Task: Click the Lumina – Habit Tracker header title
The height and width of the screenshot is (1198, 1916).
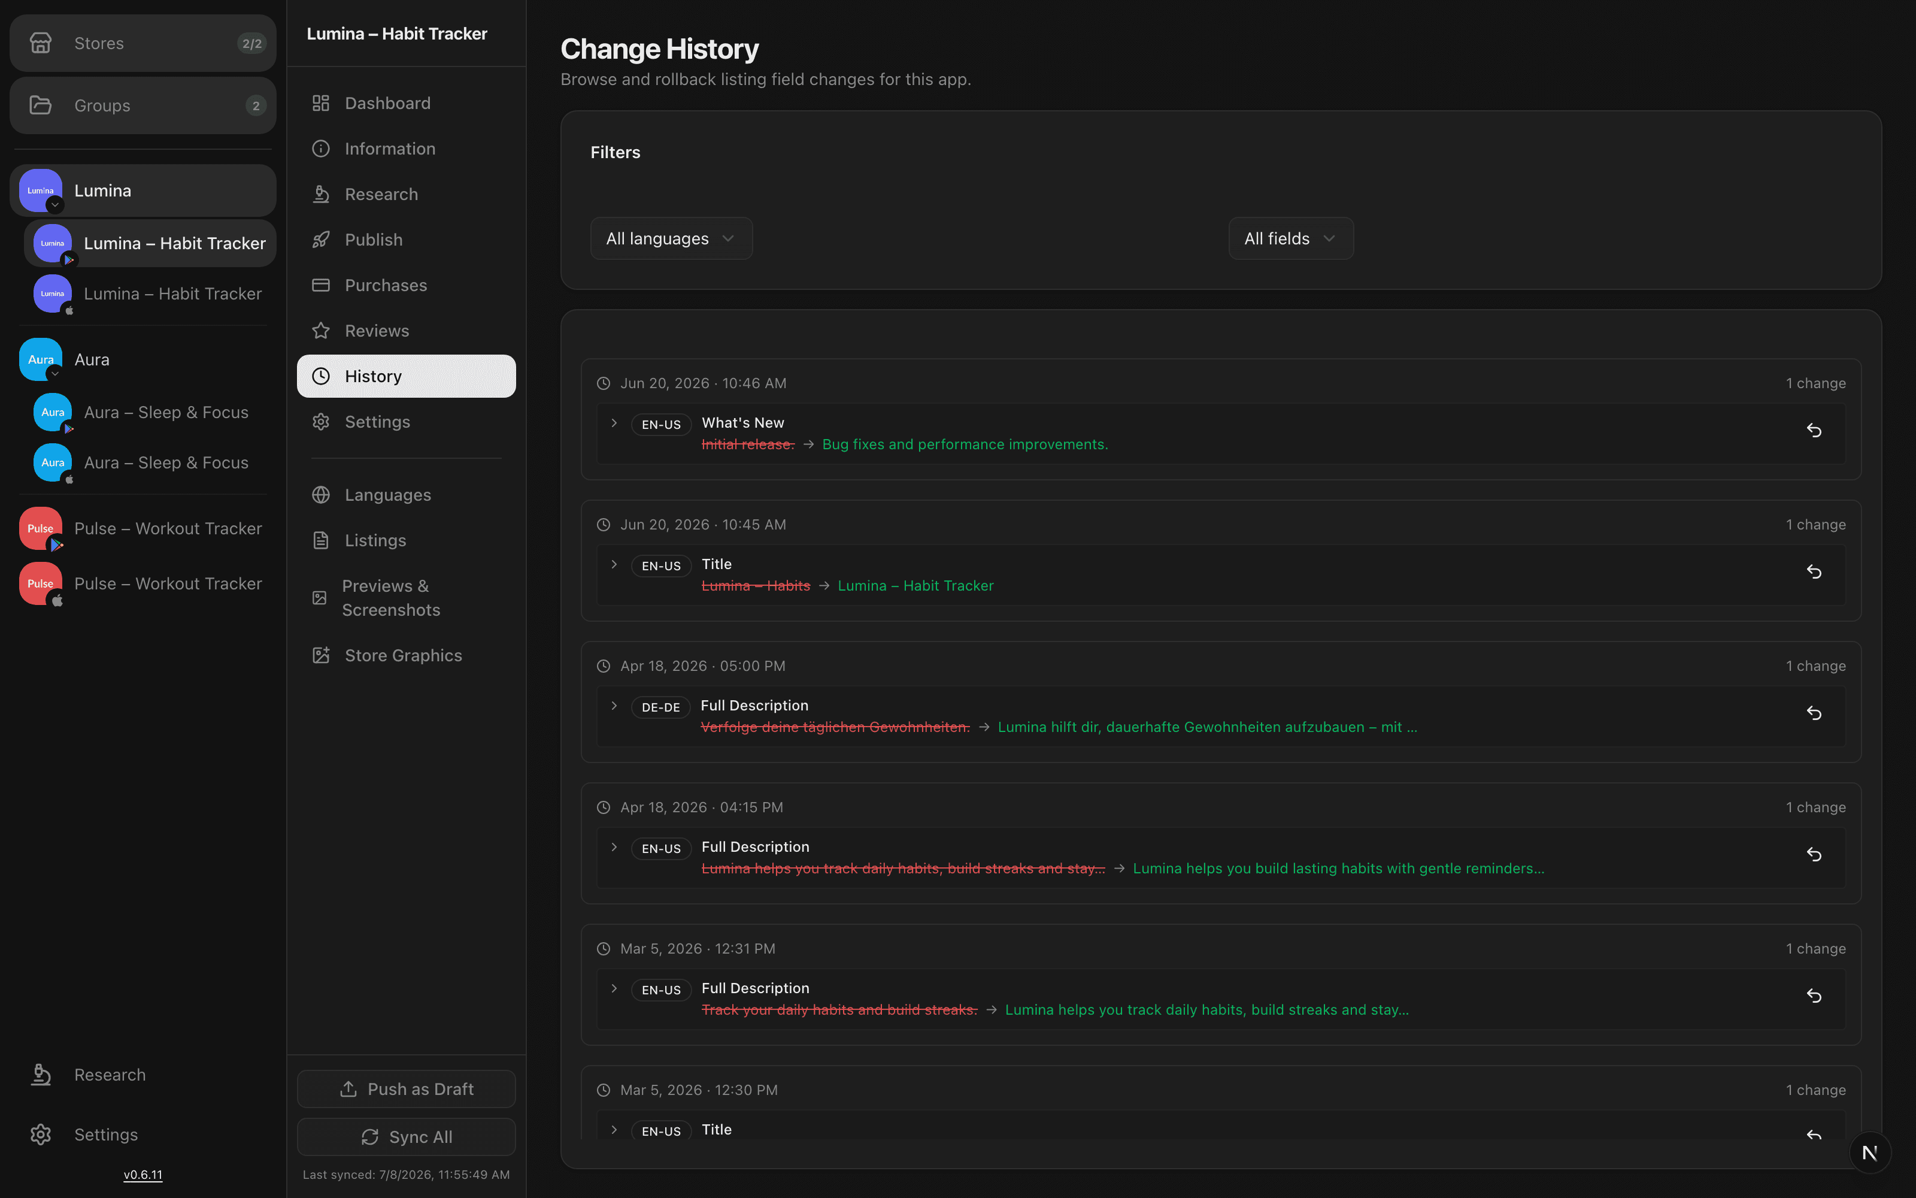Action: pyautogui.click(x=396, y=34)
